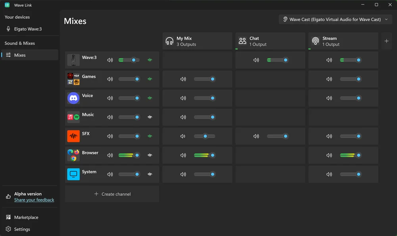Screen dimensions: 397x236
Task: Click the Wave:3 microphone channel icon
Action: point(73,60)
